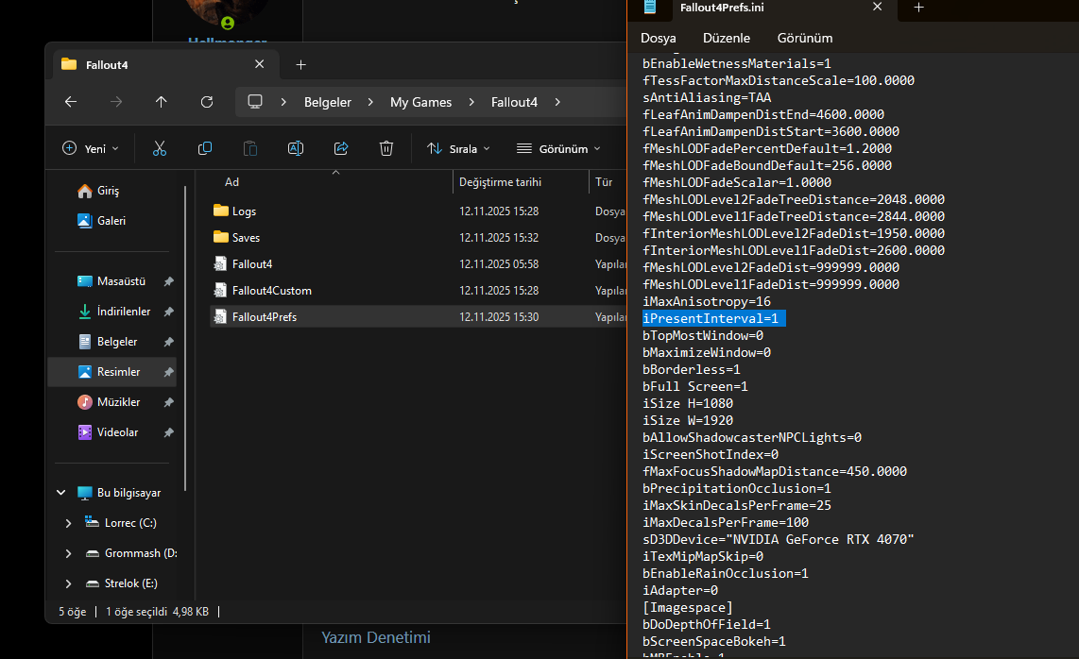Close the Fallout4 Explorer tab
Viewport: 1079px width, 659px height.
(x=260, y=64)
